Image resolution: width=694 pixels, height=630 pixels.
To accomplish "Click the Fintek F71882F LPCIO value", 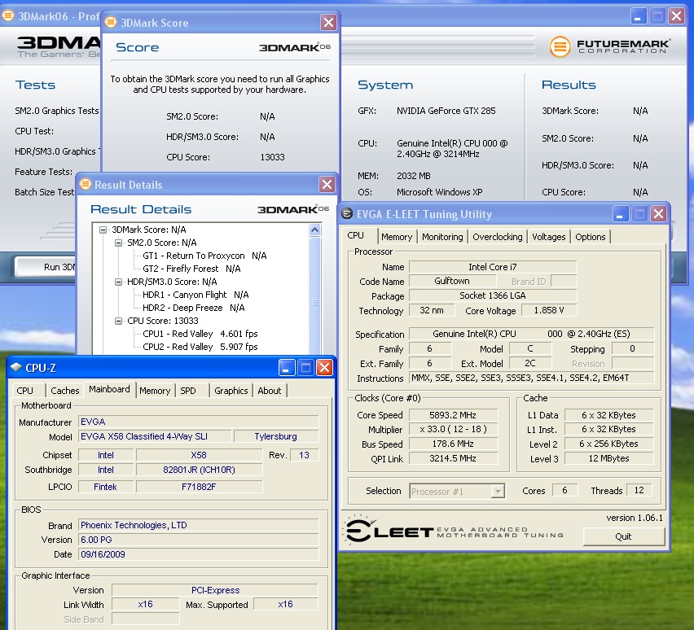I will coord(200,487).
